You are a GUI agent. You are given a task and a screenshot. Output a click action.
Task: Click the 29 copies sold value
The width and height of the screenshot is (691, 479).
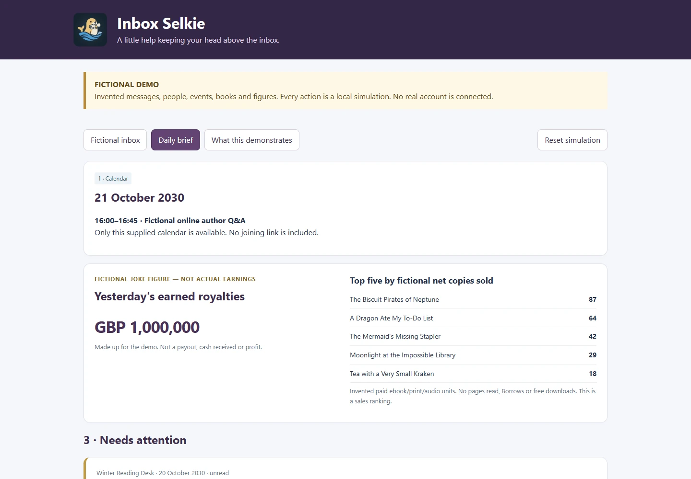pos(593,355)
